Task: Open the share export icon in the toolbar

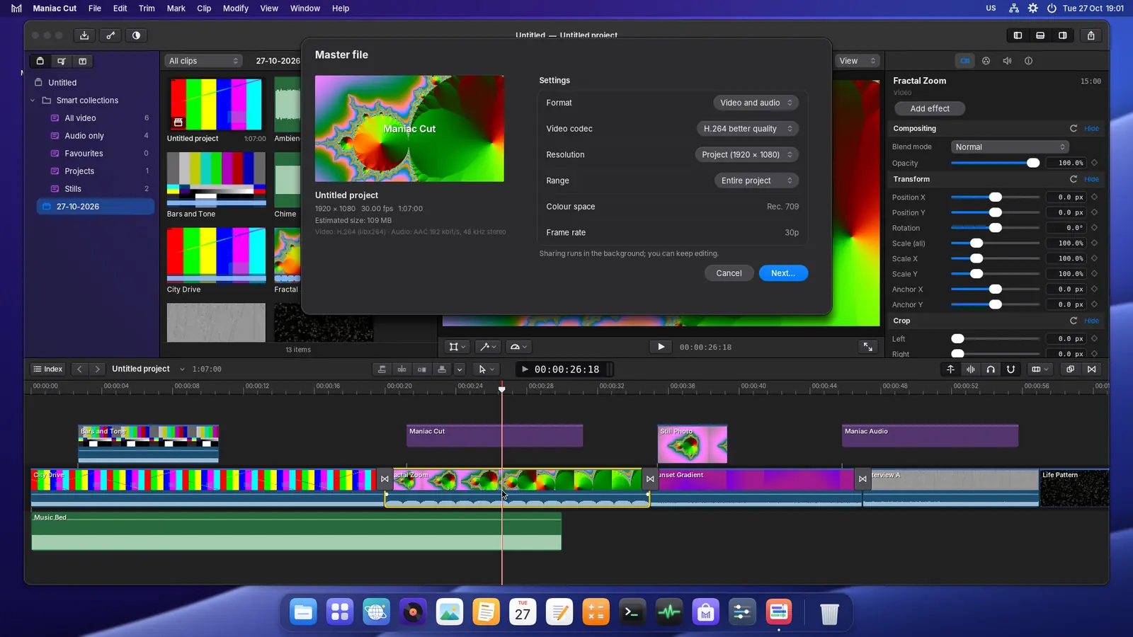Action: [x=1091, y=35]
